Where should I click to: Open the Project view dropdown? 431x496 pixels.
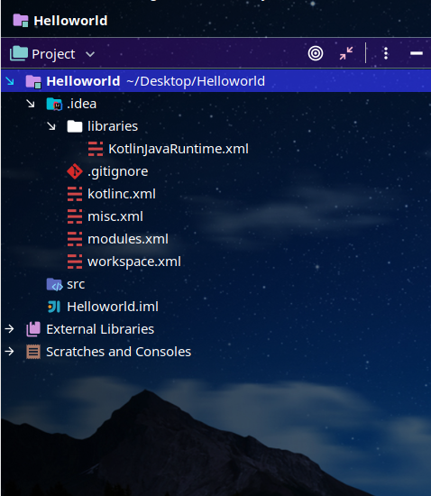90,54
